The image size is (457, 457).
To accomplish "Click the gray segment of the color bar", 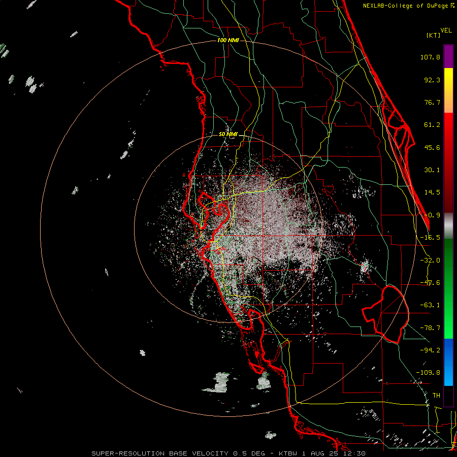I will tap(448, 225).
